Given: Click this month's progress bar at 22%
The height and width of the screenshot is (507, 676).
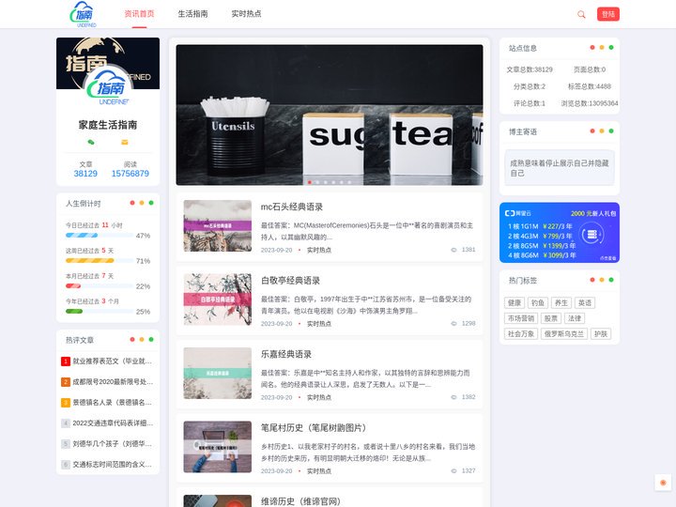Looking at the screenshot, I should point(100,286).
